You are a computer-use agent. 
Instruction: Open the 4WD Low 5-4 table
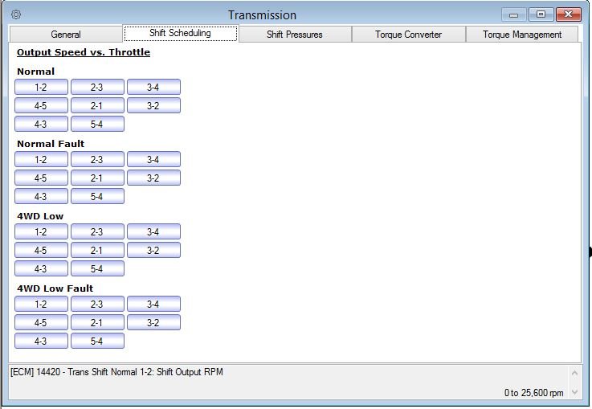click(97, 269)
